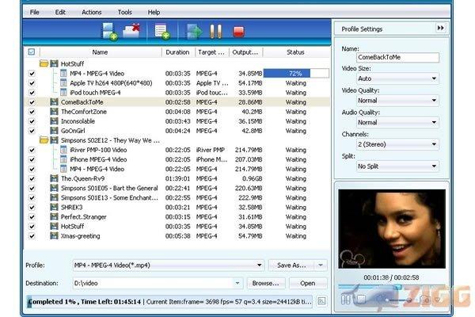
Task: Click the Name field in Profile Settings
Action: (397, 58)
